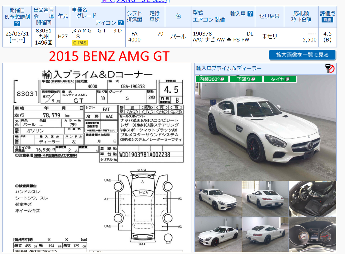Click the セリ結果 column header

(270, 16)
